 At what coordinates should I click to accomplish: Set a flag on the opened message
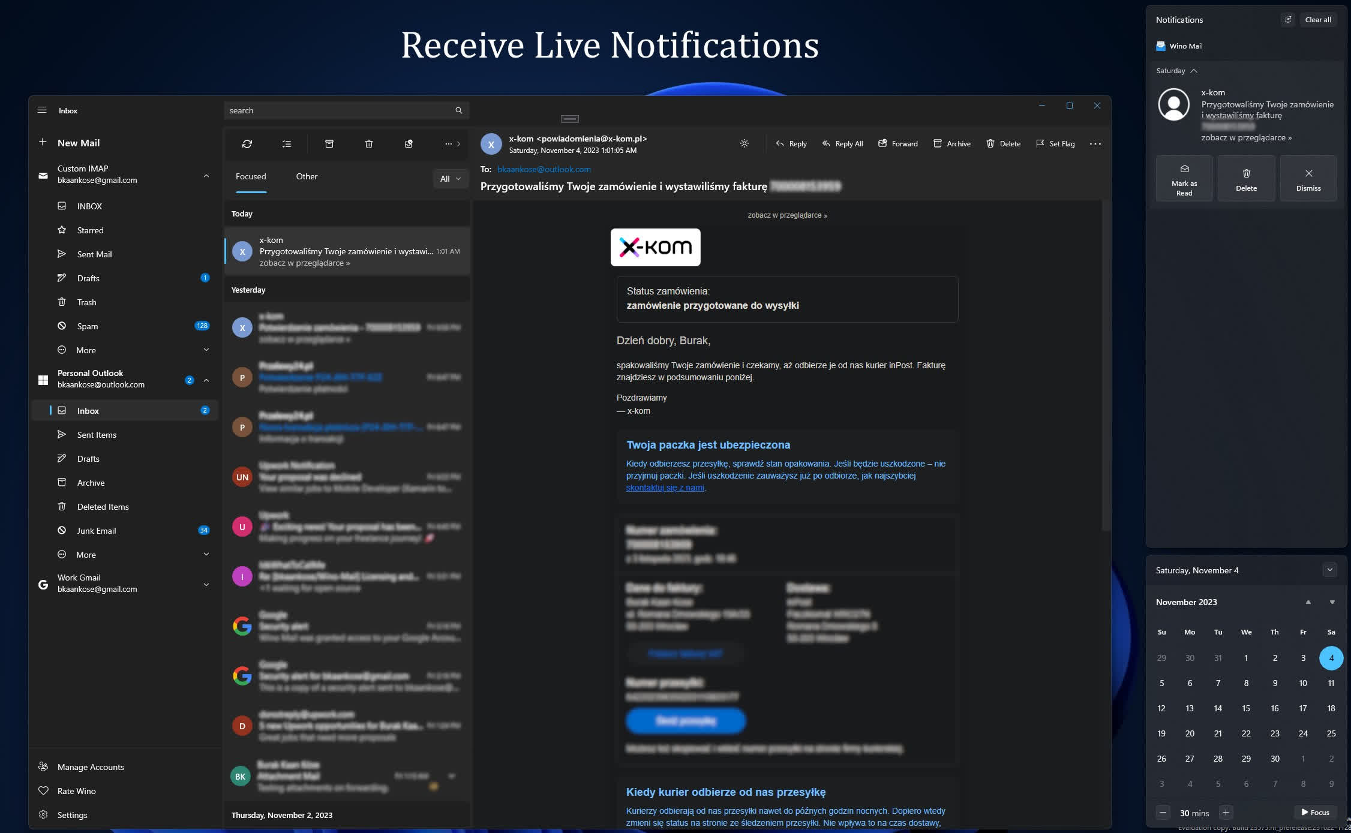click(x=1055, y=144)
